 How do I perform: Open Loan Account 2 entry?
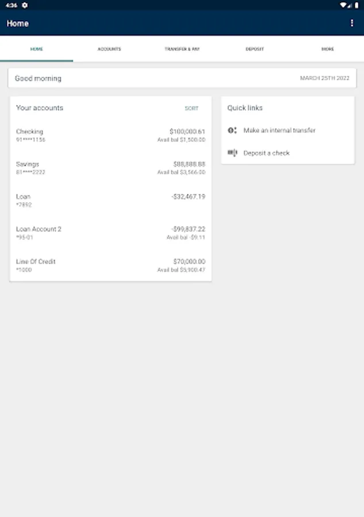coord(110,233)
